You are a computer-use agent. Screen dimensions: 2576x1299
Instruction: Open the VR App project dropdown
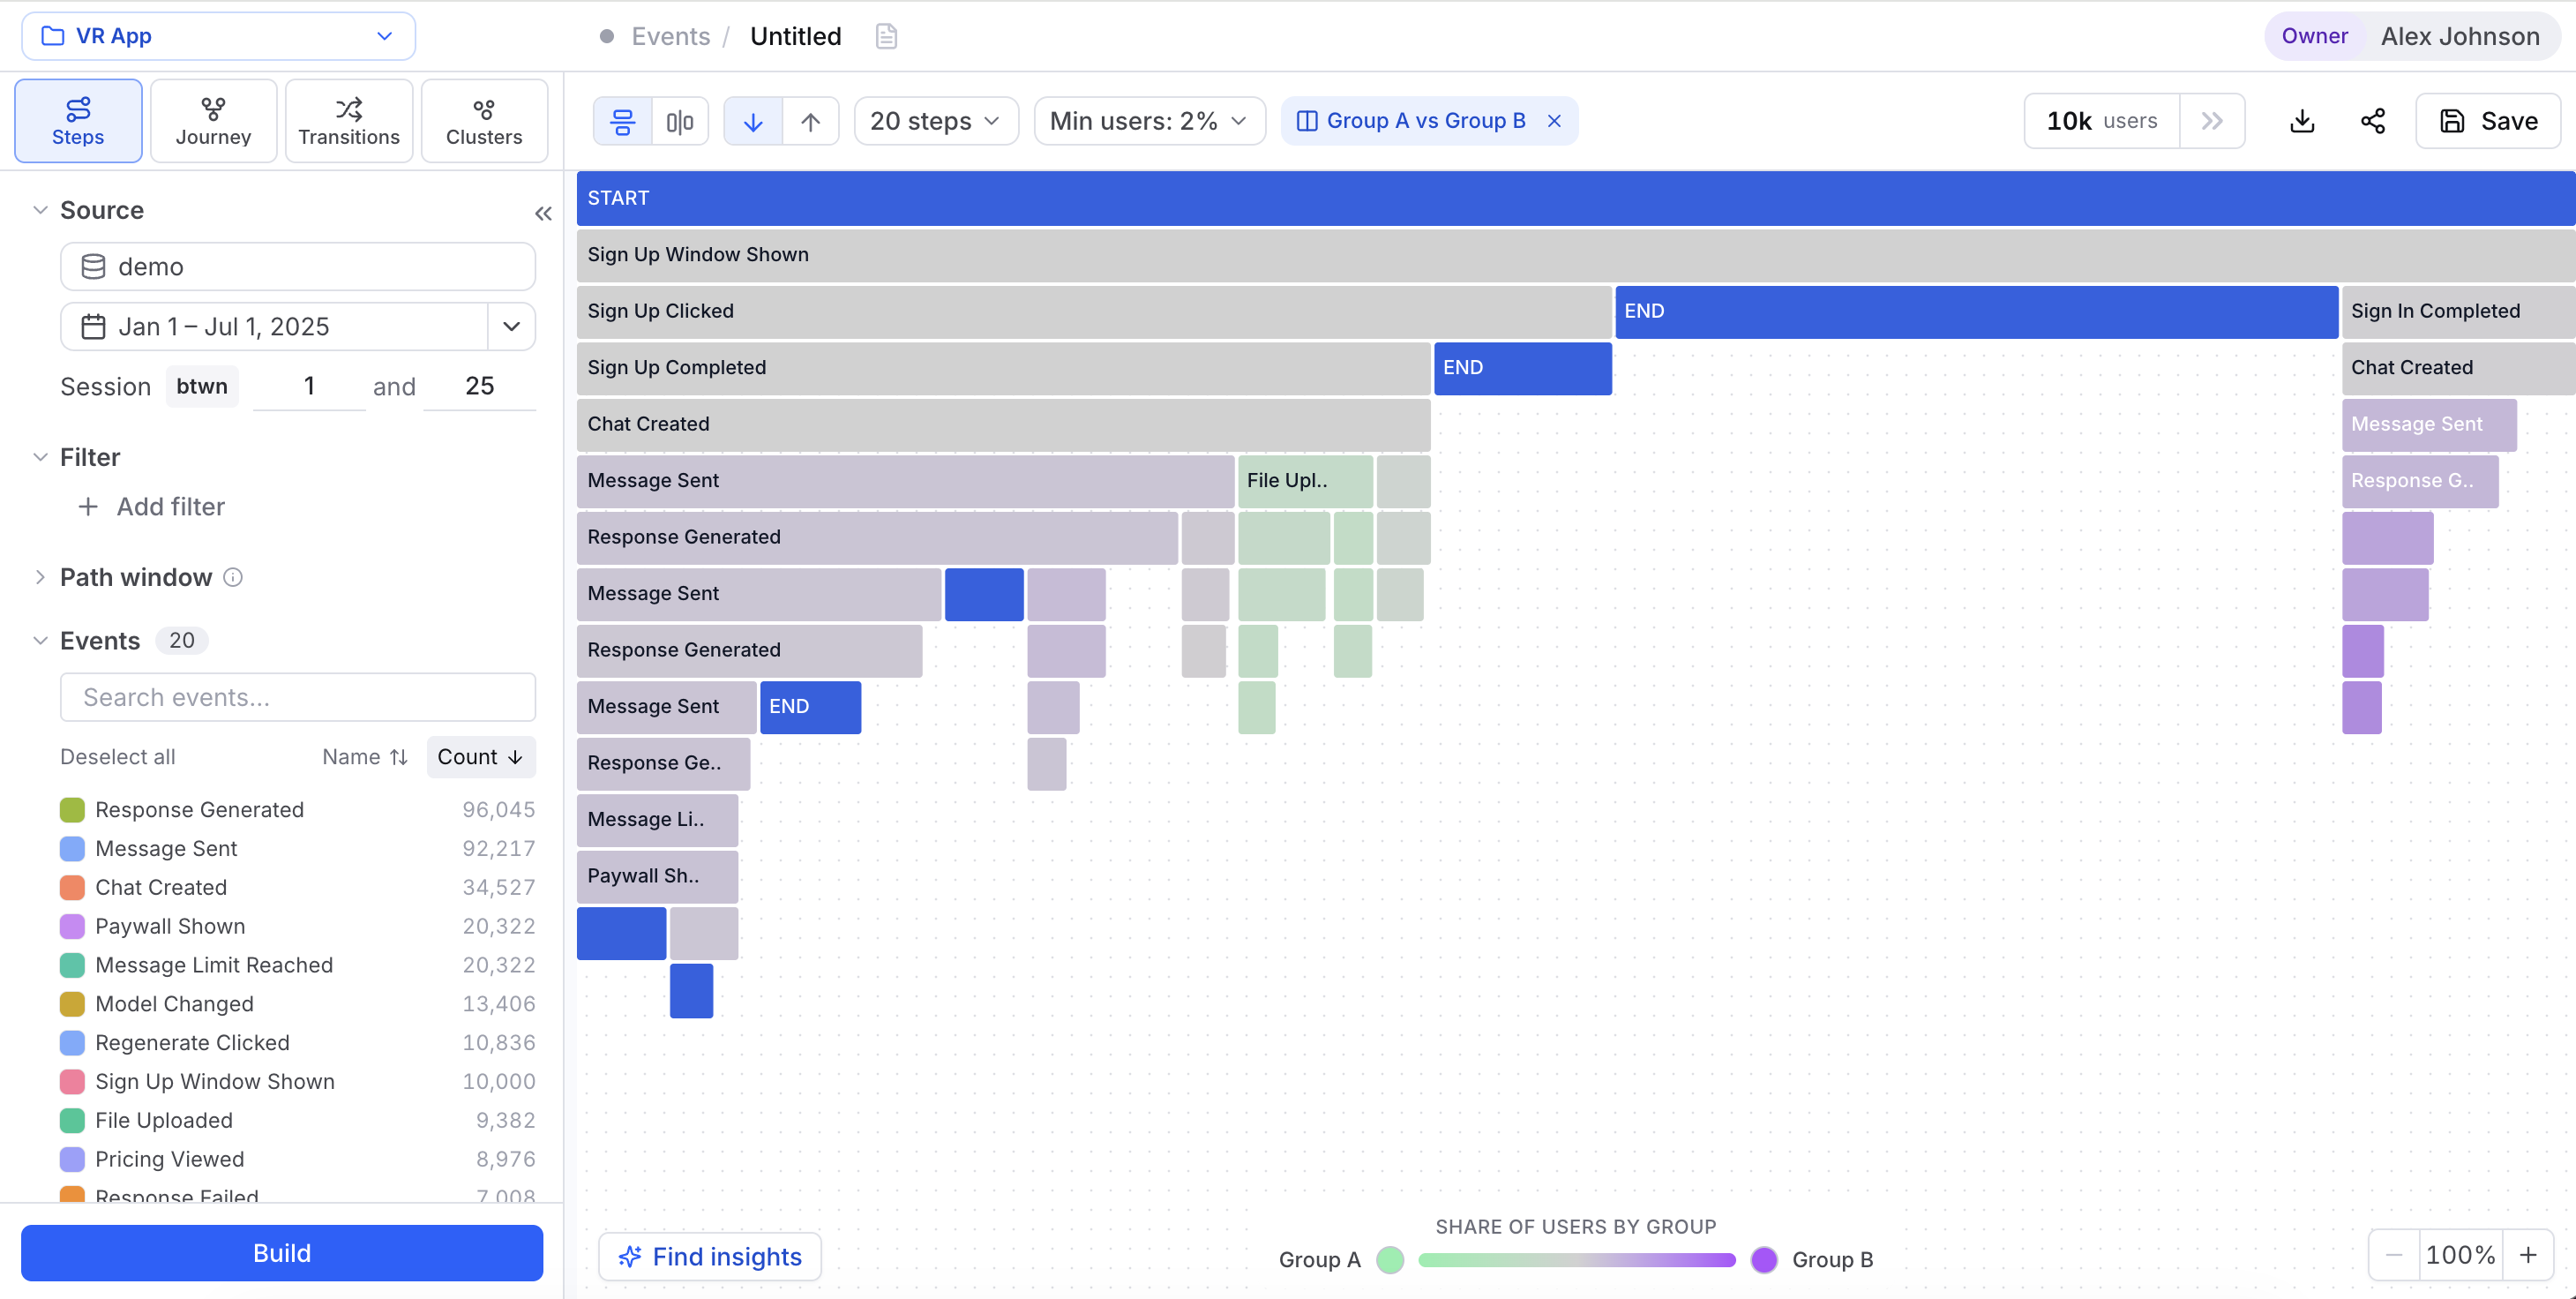point(218,36)
